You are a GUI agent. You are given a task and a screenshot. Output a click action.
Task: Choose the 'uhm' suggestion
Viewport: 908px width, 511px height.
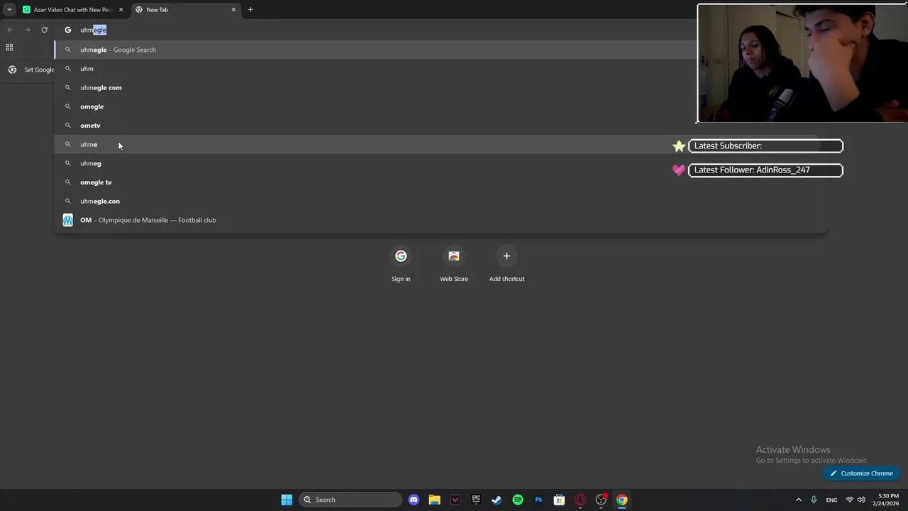tap(441, 69)
